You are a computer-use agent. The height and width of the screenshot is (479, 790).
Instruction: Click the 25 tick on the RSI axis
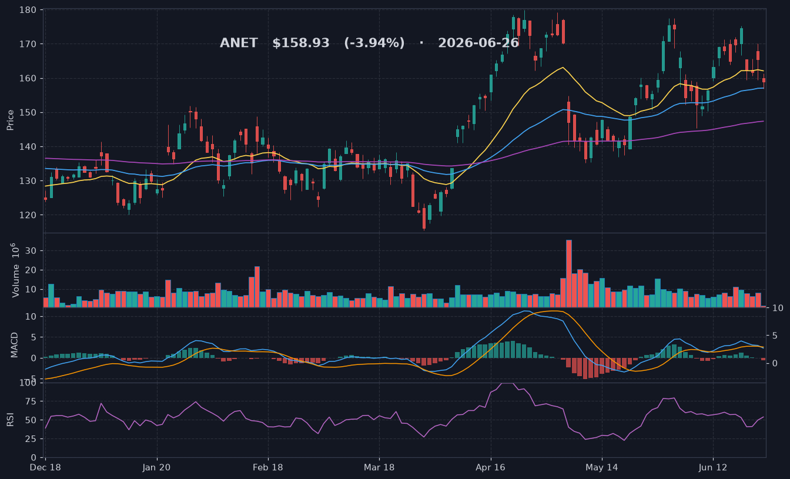(x=32, y=439)
